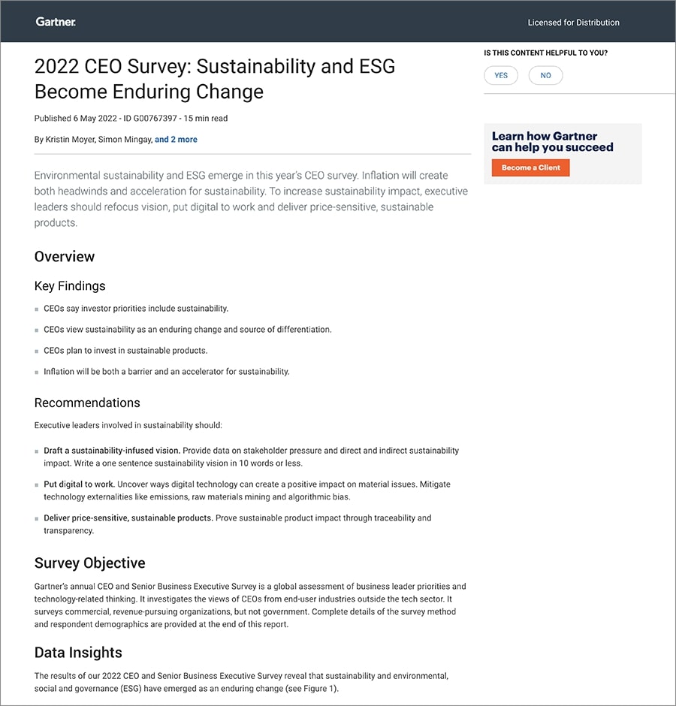Click 'Licensed for Distribution' header text
Screen dimensions: 676x706
(x=573, y=23)
